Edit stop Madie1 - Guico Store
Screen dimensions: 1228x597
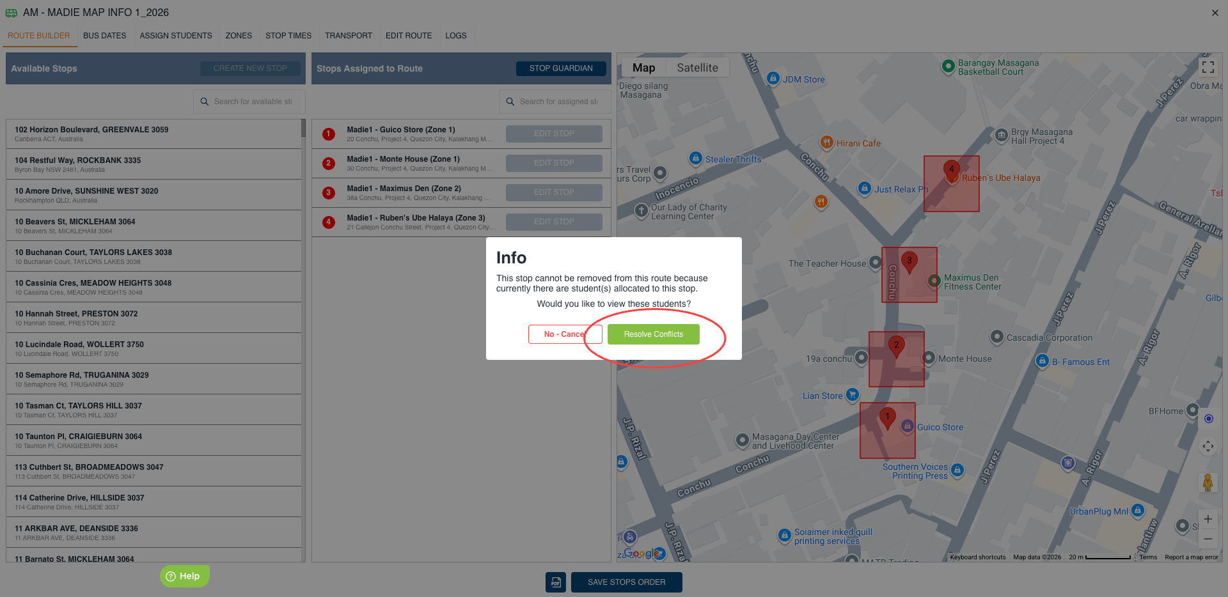pyautogui.click(x=554, y=134)
